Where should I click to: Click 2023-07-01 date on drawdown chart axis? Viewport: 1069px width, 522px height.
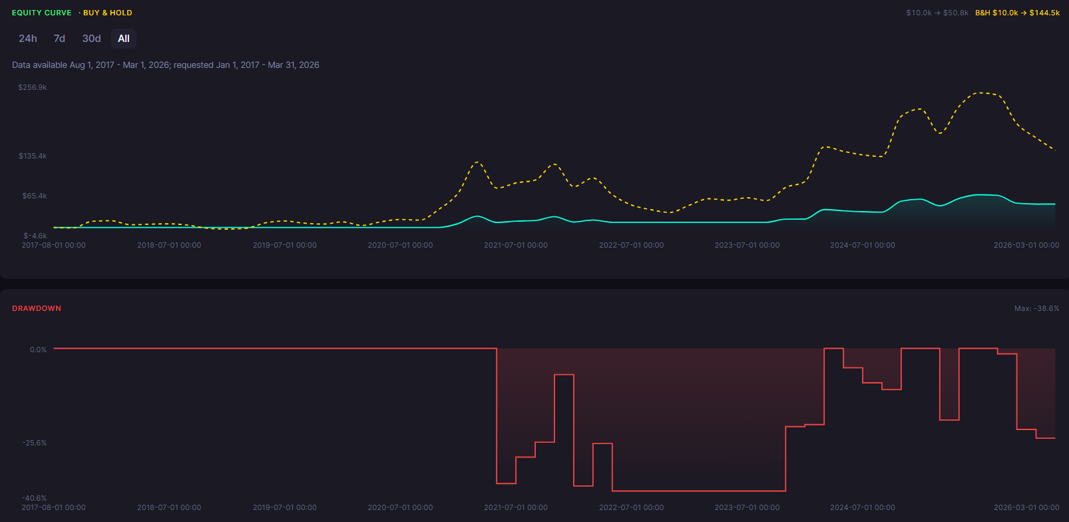(747, 507)
